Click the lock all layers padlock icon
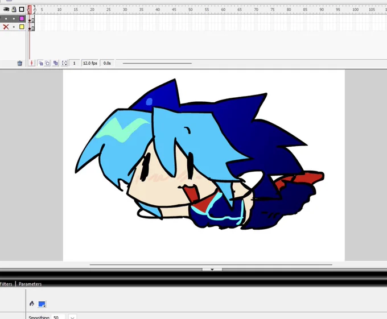This screenshot has width=387, height=319. pyautogui.click(x=14, y=9)
